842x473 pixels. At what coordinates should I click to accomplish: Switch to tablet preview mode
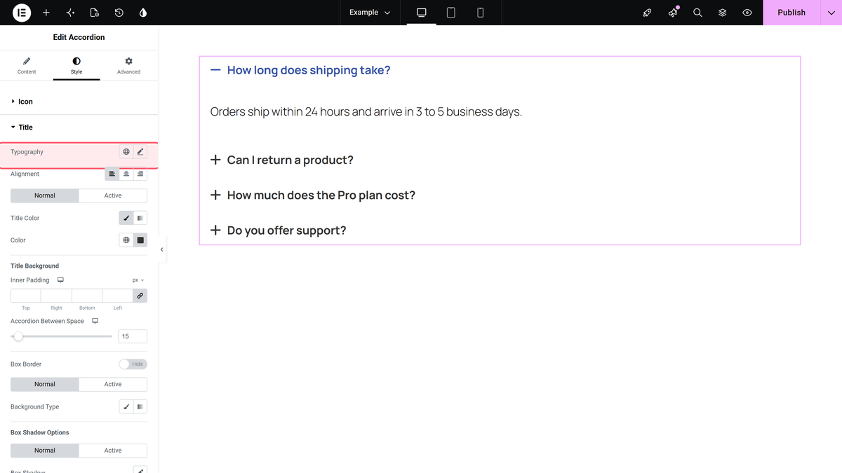450,13
